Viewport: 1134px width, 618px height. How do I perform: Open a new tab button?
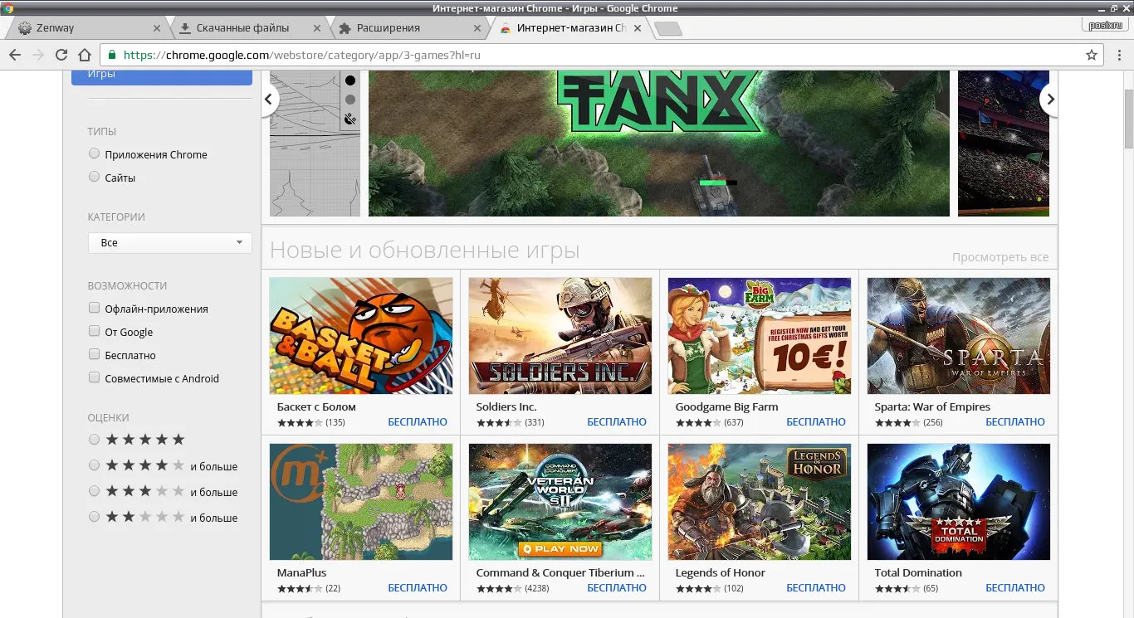tap(668, 29)
